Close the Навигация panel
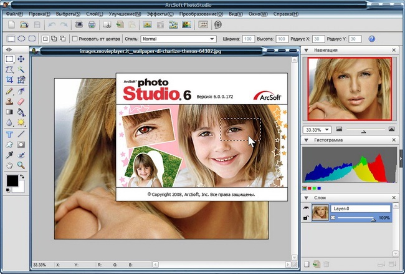The image size is (405, 274). click(394, 50)
